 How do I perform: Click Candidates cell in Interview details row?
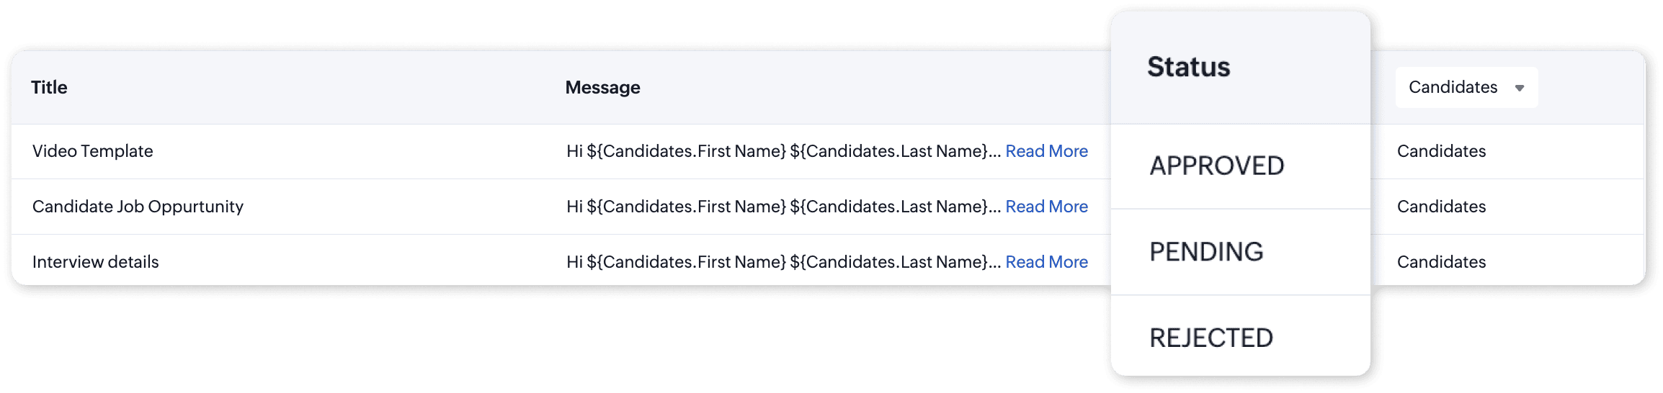(x=1441, y=262)
